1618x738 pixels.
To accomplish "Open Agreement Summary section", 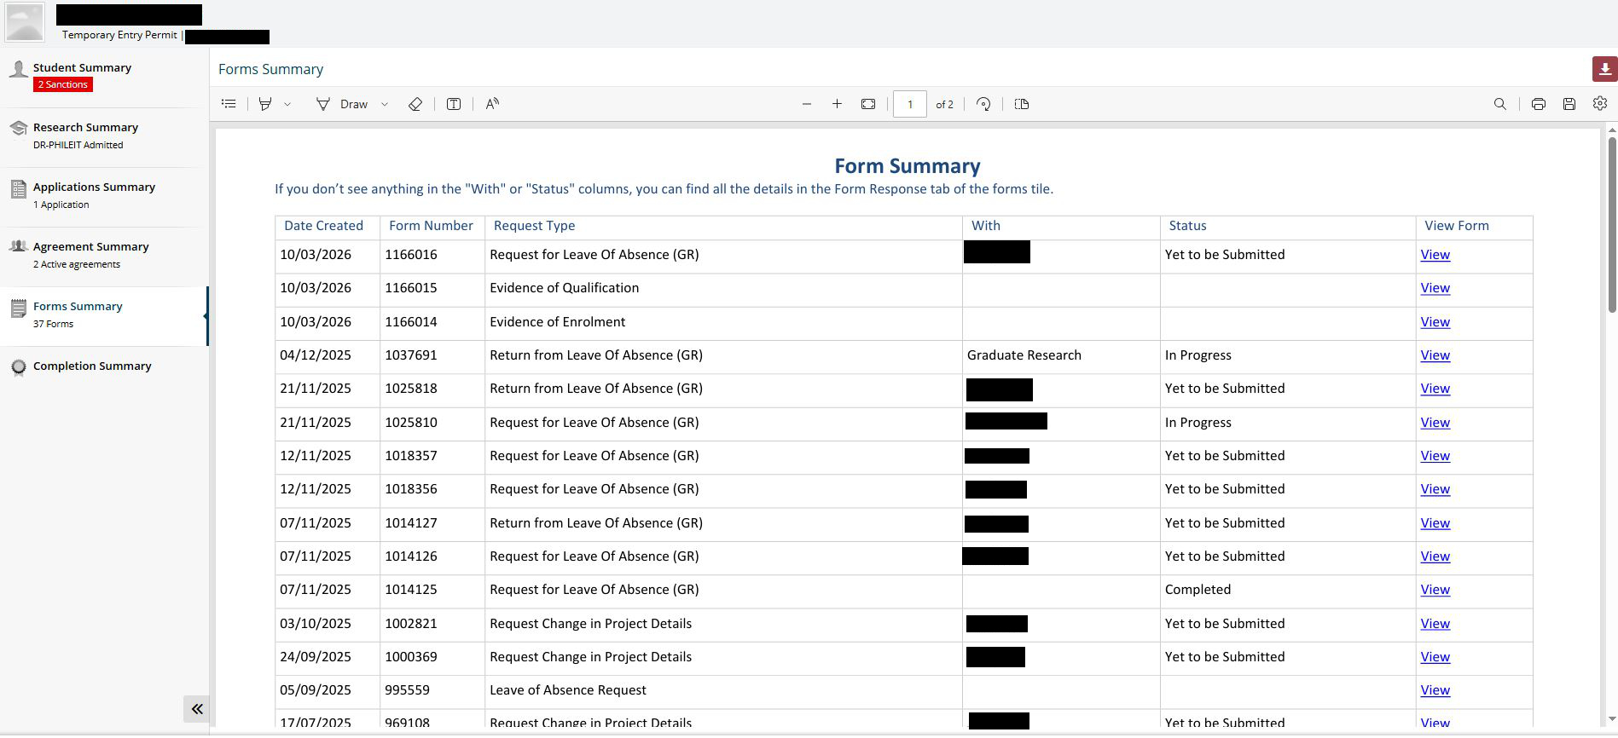I will [x=104, y=257].
